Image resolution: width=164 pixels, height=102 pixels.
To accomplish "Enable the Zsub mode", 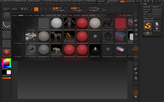I will click(x=78, y=8).
